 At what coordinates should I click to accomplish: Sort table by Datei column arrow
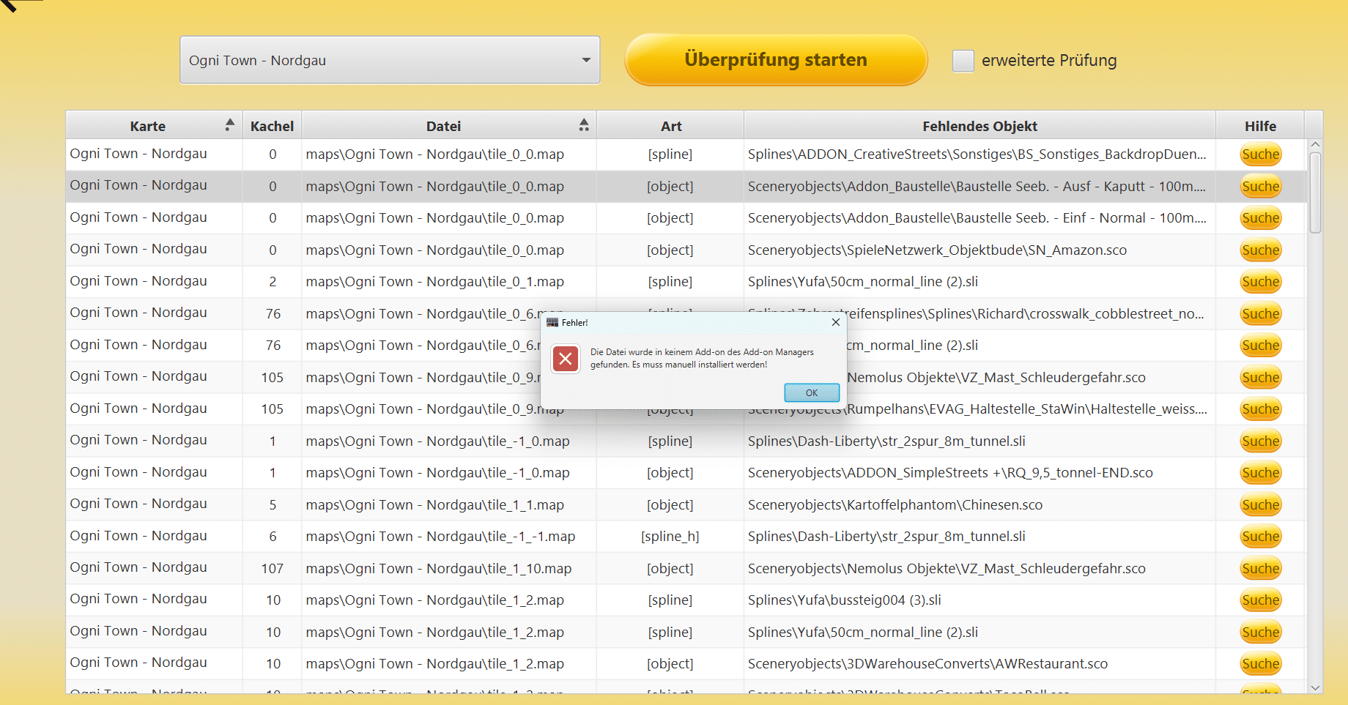pyautogui.click(x=584, y=125)
